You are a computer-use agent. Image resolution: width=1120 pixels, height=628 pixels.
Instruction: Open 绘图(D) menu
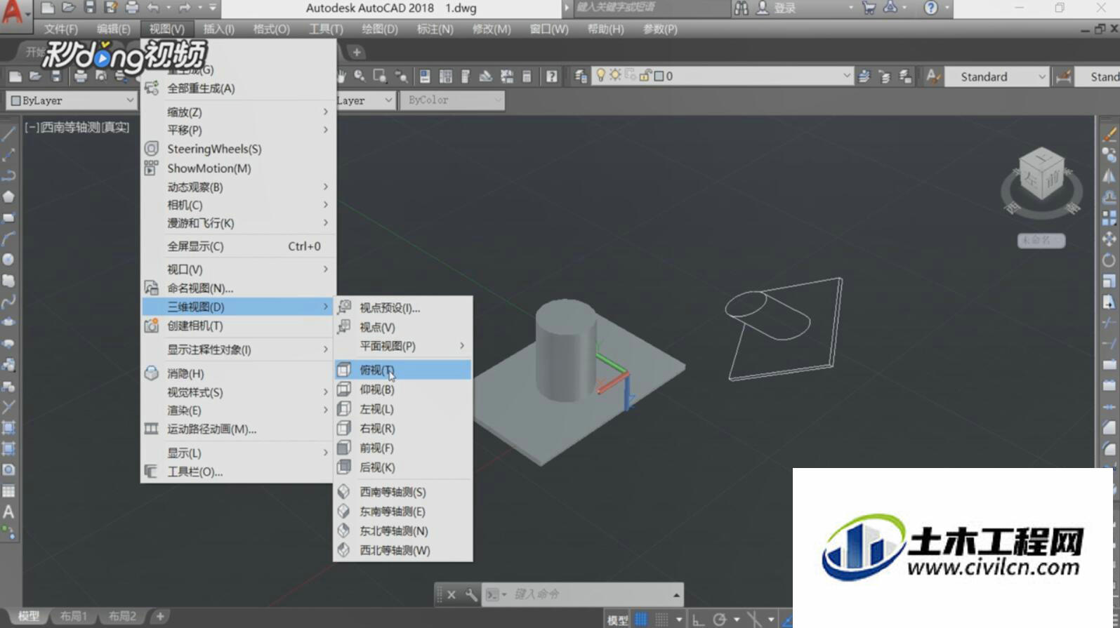click(380, 29)
